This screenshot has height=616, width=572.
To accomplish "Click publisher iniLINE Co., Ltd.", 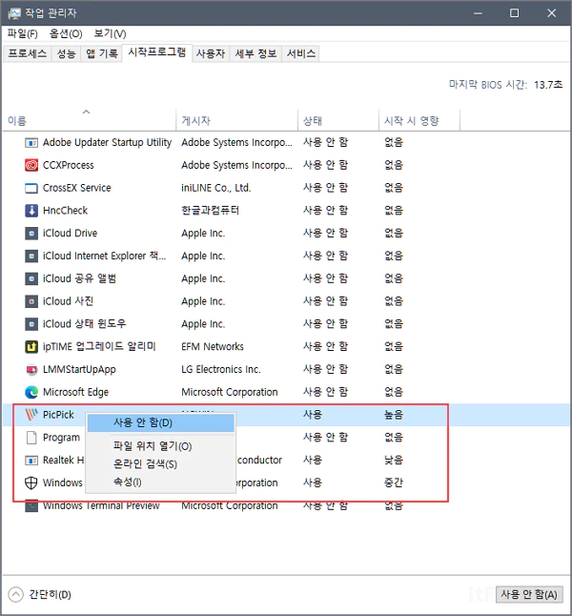I will tap(216, 188).
